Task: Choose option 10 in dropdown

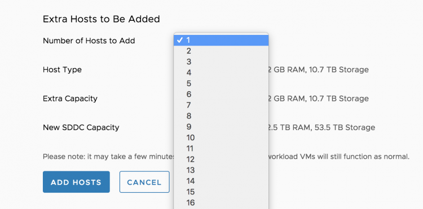Action: (x=221, y=137)
